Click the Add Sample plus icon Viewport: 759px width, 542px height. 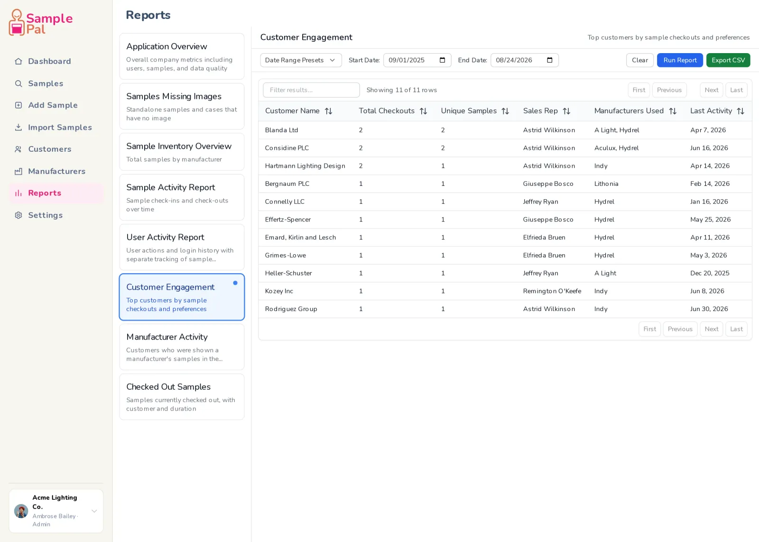click(19, 105)
